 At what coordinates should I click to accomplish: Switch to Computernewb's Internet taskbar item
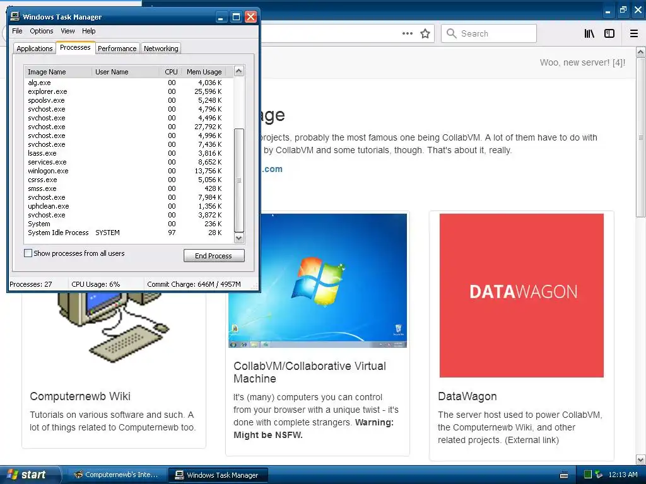click(x=117, y=475)
